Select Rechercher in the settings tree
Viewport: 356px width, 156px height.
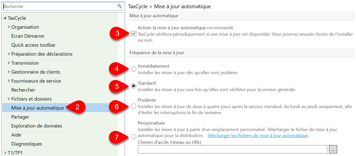pos(23,90)
